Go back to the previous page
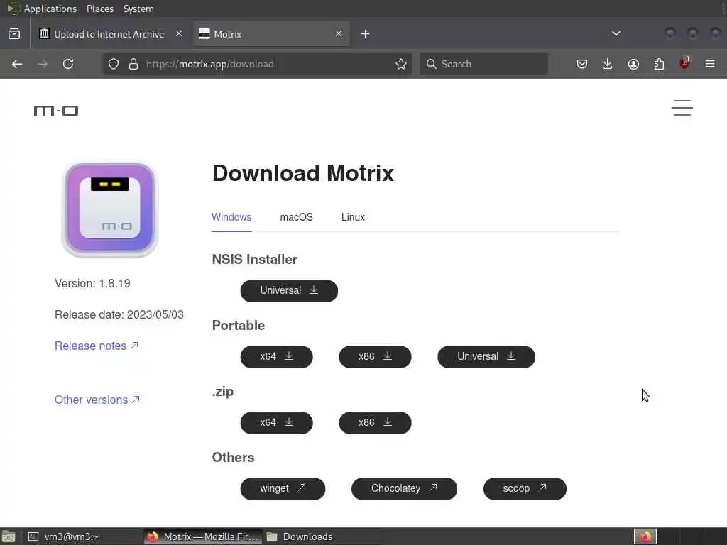Screen dimensions: 727x545 pos(17,64)
